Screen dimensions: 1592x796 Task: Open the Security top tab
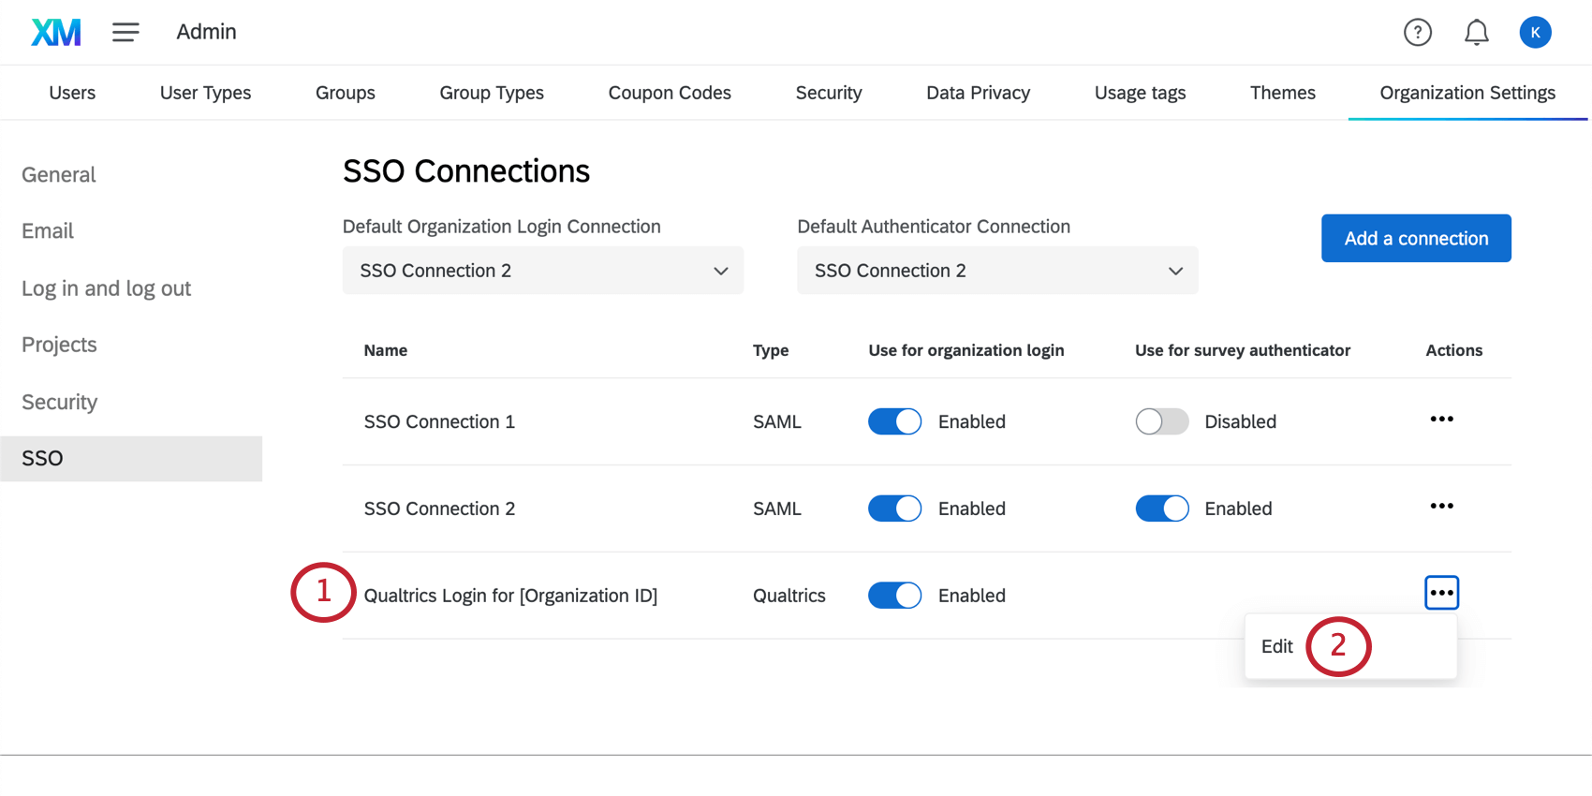[x=829, y=93]
